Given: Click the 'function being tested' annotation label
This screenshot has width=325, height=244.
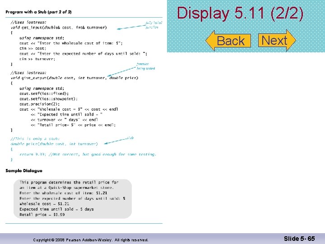Looking at the screenshot, I should (146, 66).
